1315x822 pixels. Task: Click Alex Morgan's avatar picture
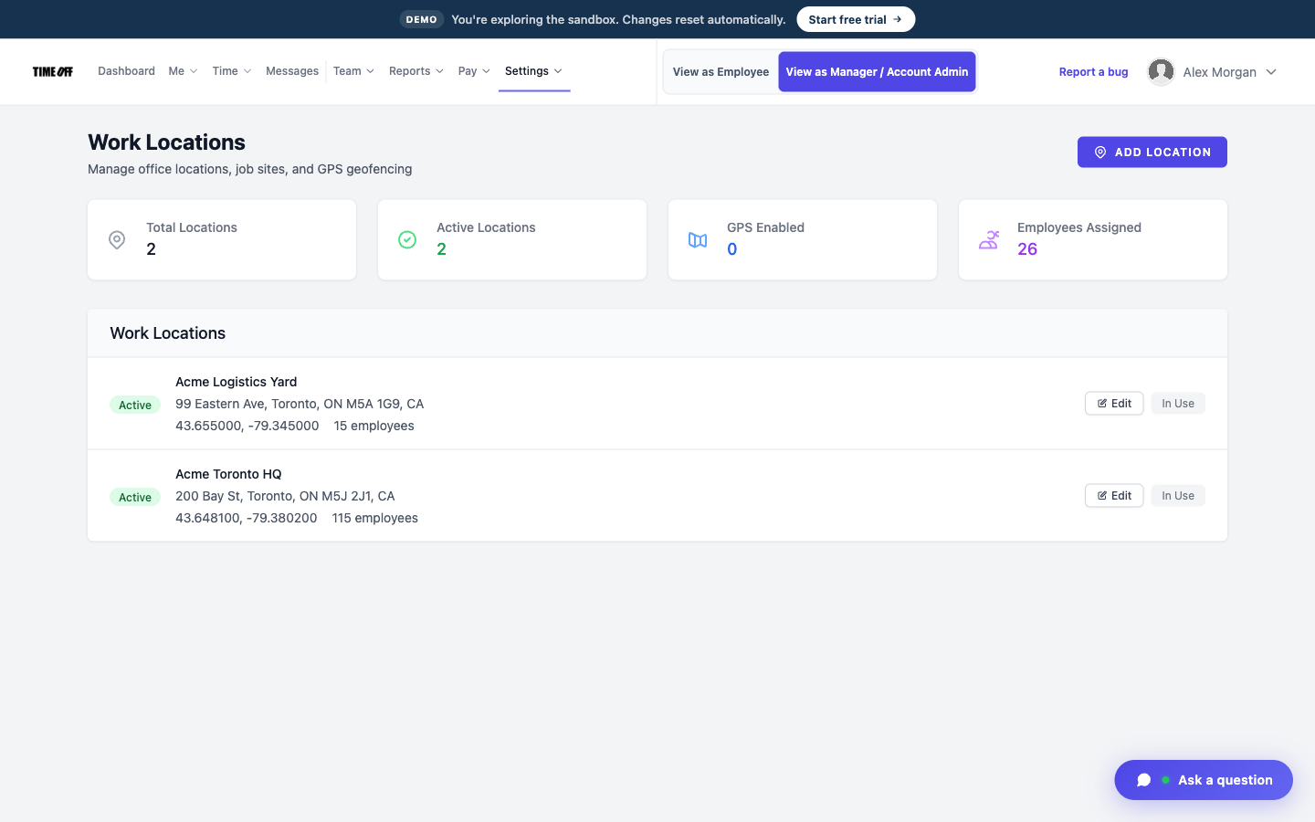coord(1161,71)
